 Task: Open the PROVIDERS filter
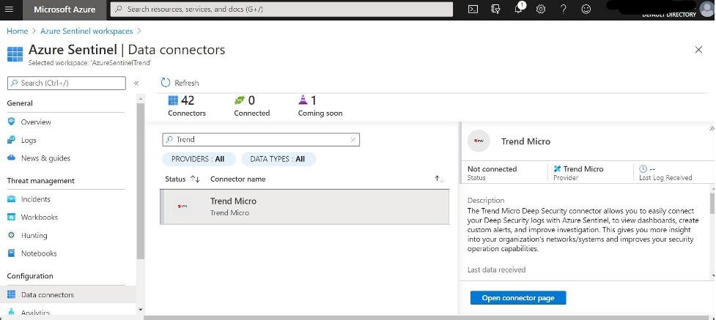[x=199, y=159]
